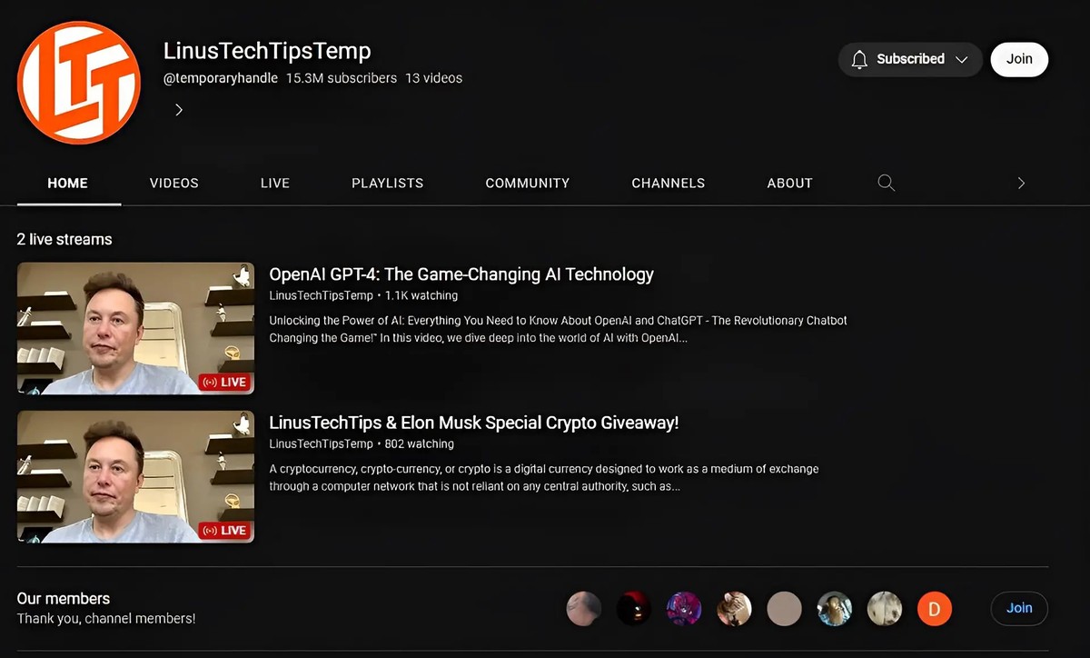Click the purple member avatar
This screenshot has height=658, width=1090.
(x=684, y=608)
